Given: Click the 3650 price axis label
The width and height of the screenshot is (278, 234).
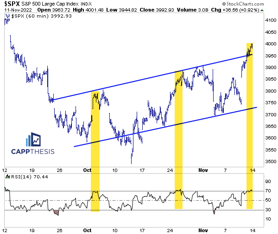Looking at the screenshot, I should click(x=271, y=126).
